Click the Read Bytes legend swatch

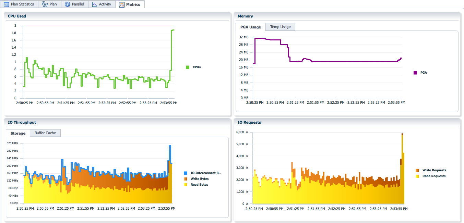tap(186, 185)
